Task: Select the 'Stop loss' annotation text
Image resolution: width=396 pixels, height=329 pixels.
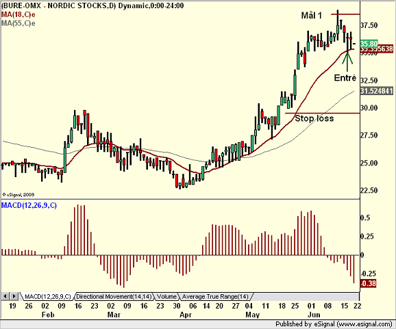Action: [314, 118]
